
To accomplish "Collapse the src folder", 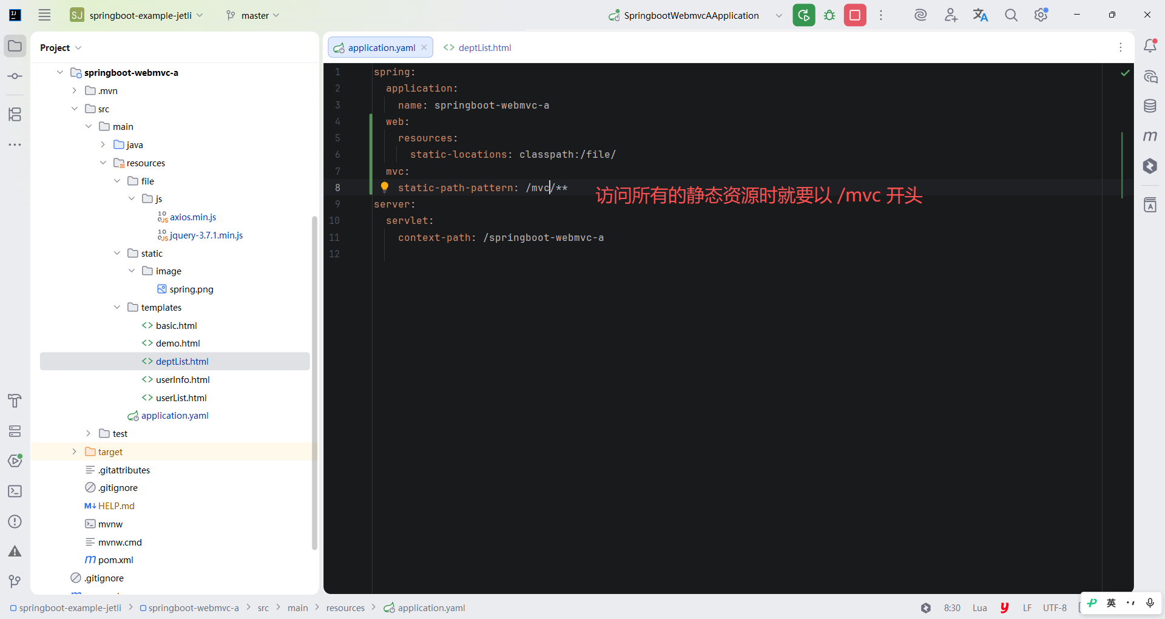I will (74, 109).
